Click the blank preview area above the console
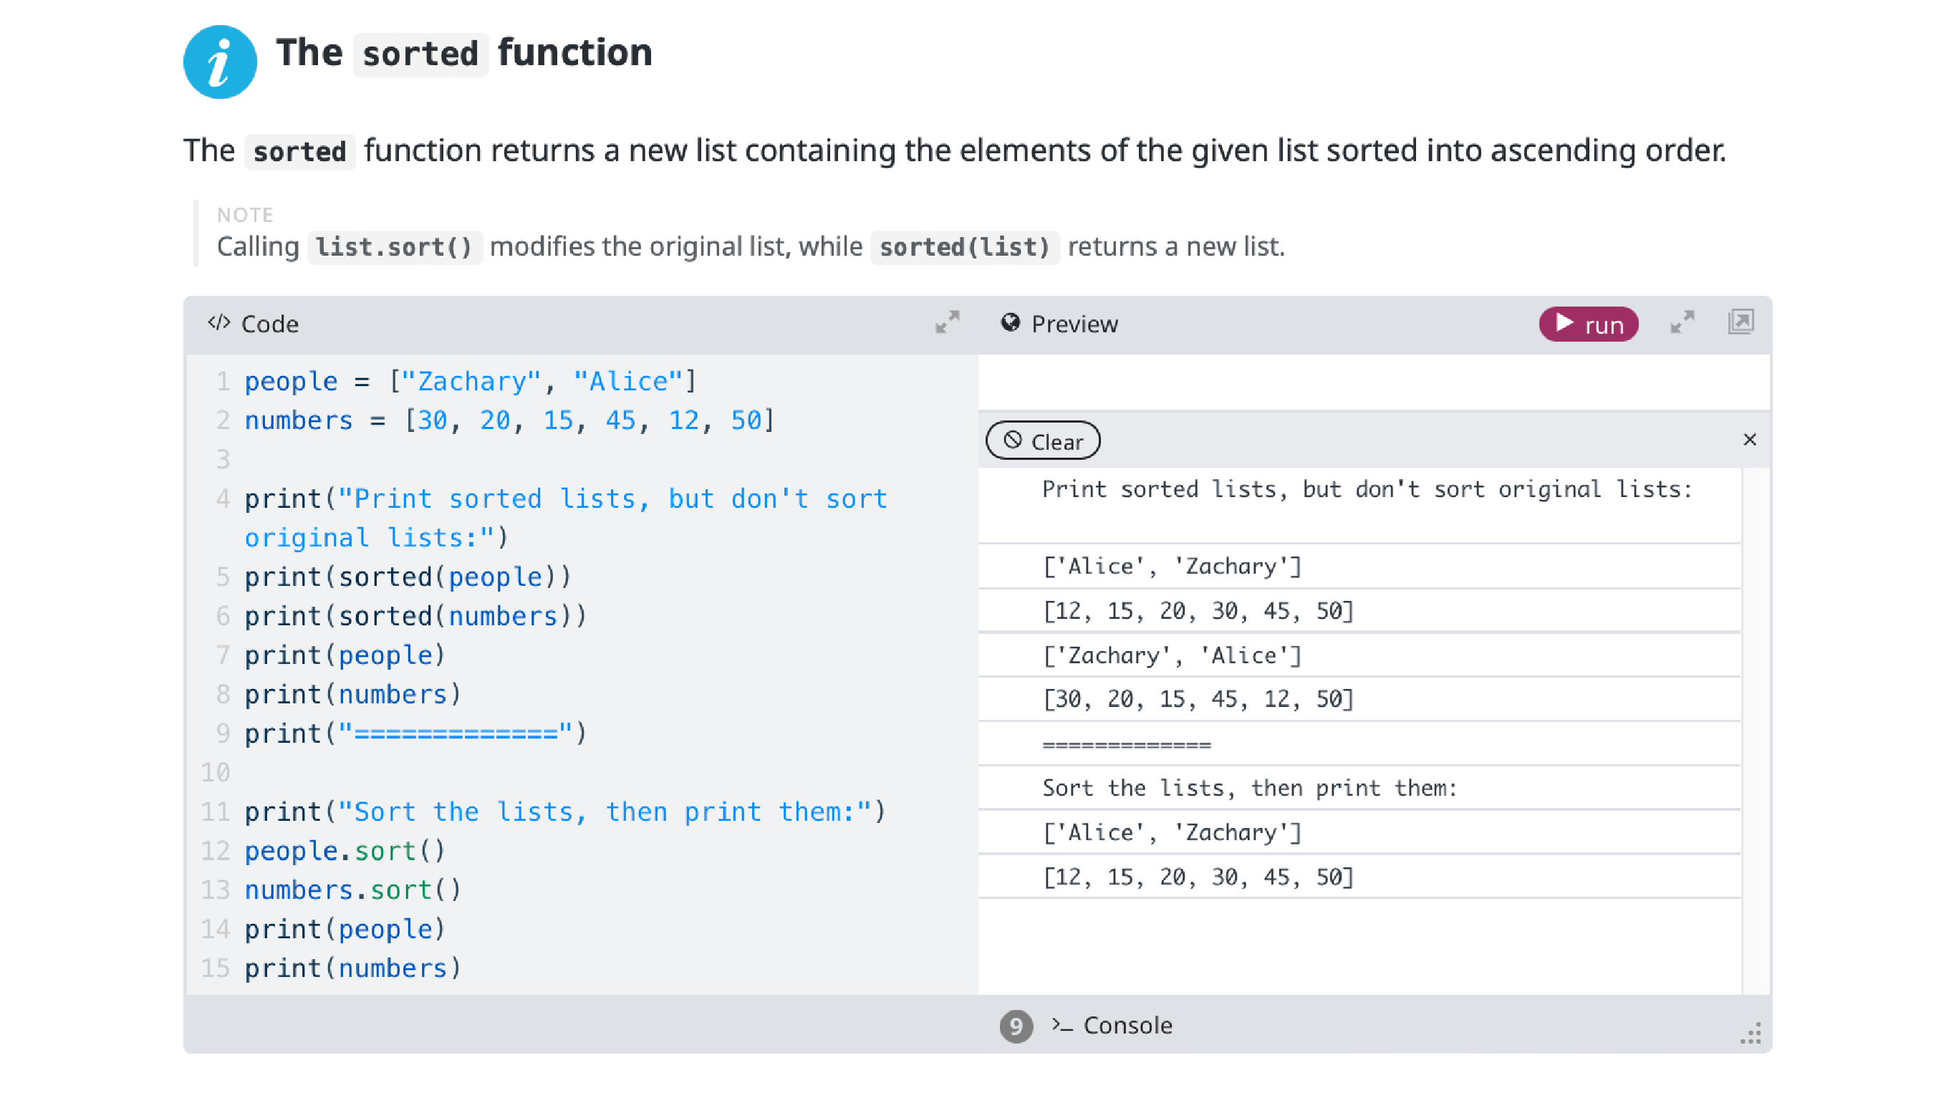The image size is (1954, 1093). (1373, 383)
